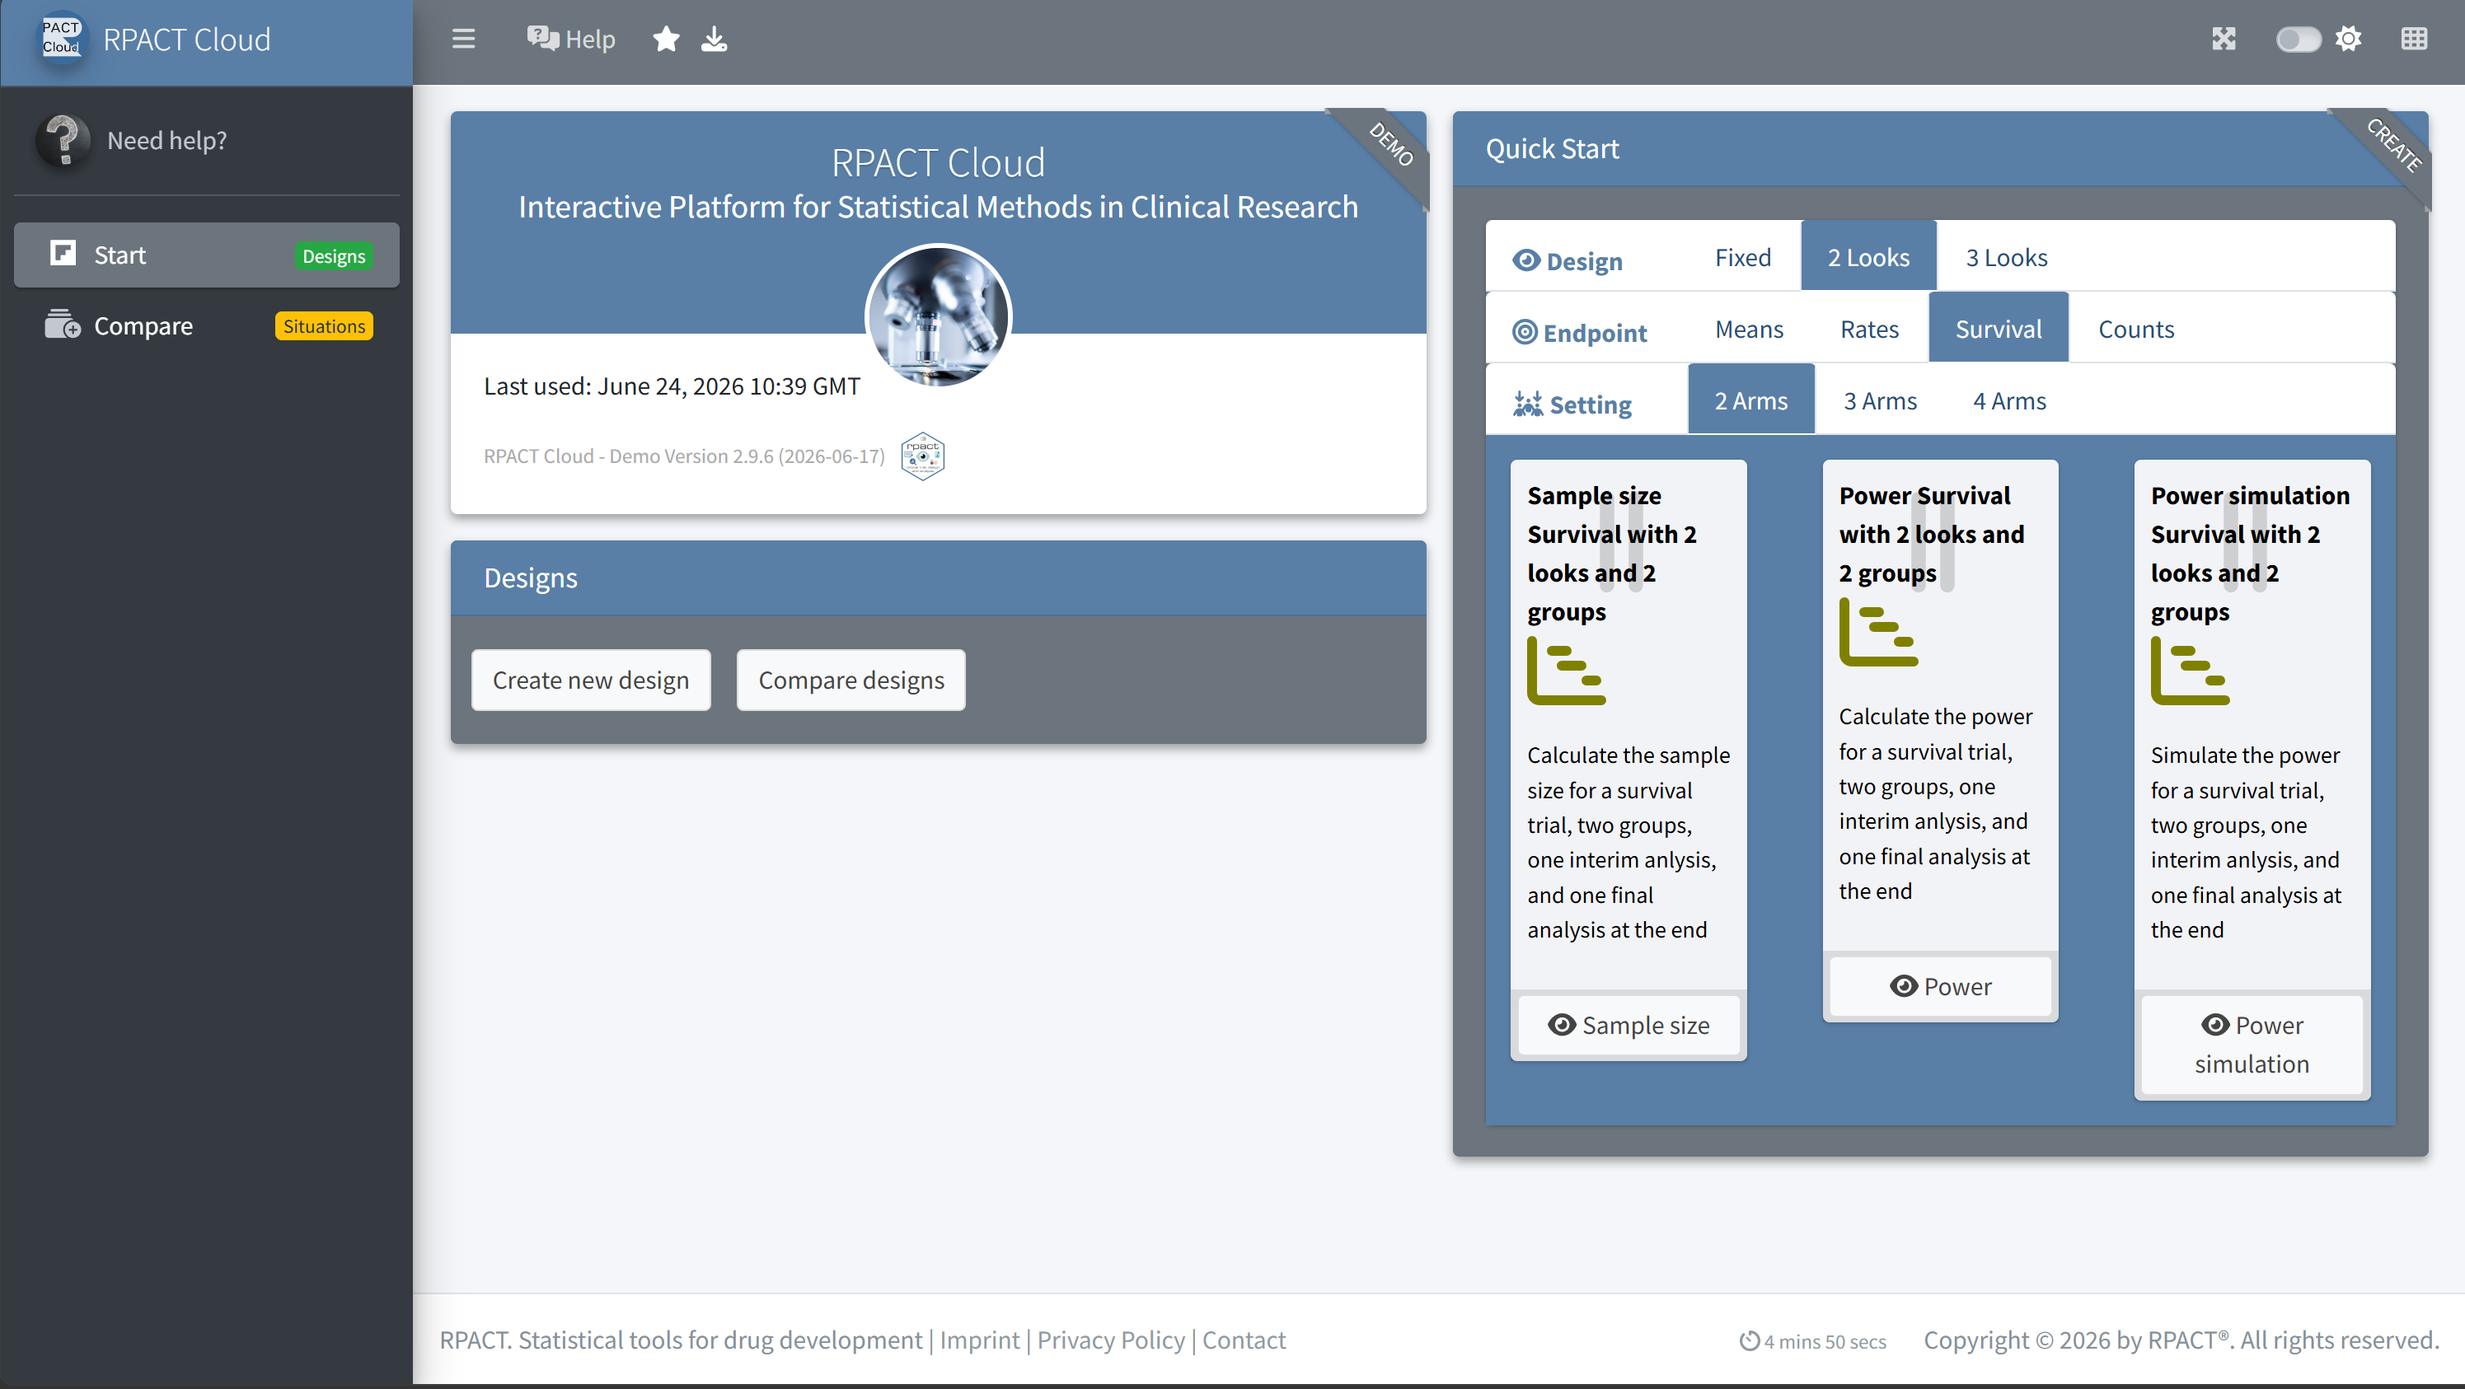The image size is (2465, 1389).
Task: Click the Power button in the middle card
Action: click(1941, 986)
